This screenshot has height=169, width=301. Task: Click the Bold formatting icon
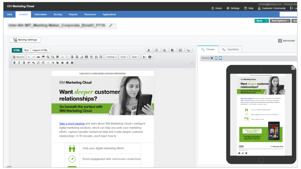[14, 63]
